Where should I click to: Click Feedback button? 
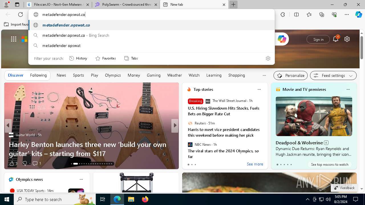tap(344, 188)
